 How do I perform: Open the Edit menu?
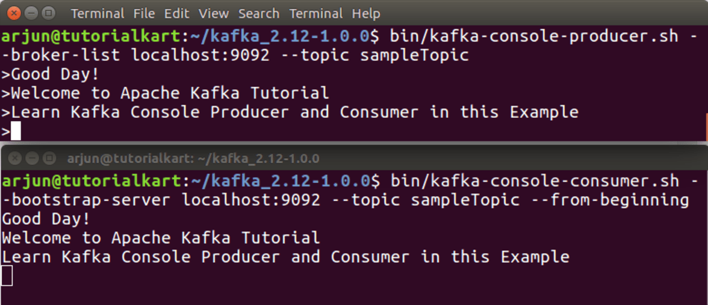click(176, 13)
